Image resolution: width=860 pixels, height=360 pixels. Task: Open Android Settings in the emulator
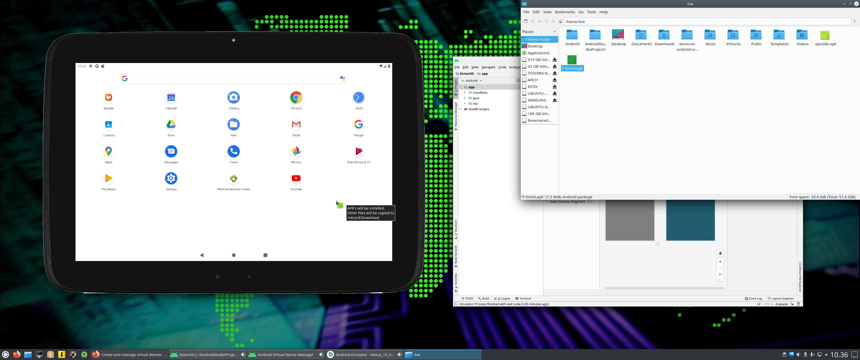click(171, 179)
